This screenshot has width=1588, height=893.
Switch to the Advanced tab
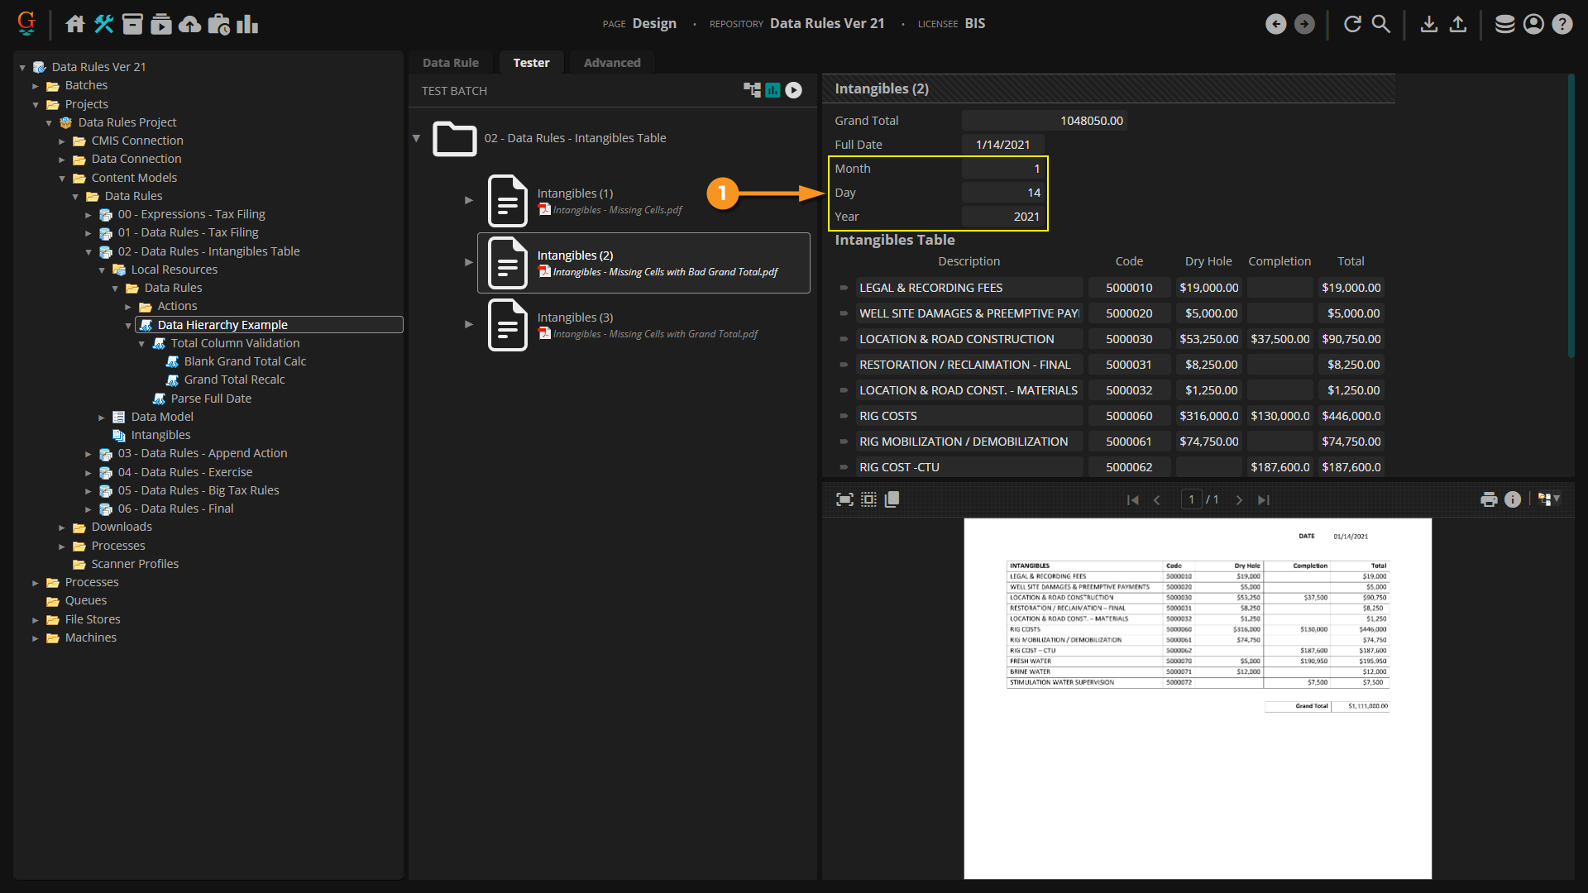click(x=611, y=63)
